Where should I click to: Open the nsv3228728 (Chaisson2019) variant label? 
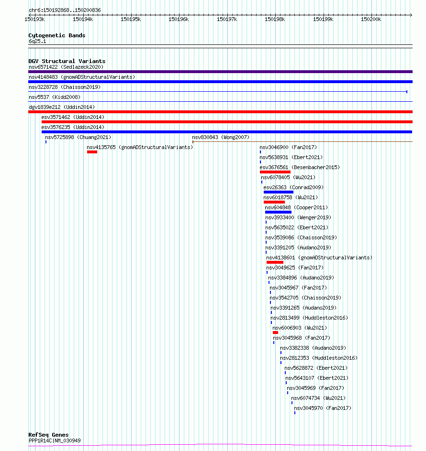pyautogui.click(x=65, y=87)
